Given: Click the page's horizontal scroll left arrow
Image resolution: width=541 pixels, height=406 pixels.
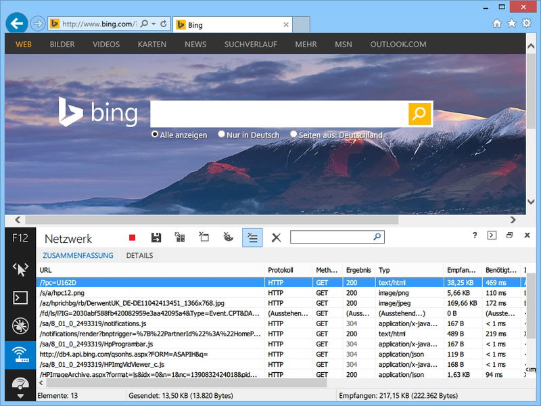Looking at the screenshot, I should click(x=18, y=220).
